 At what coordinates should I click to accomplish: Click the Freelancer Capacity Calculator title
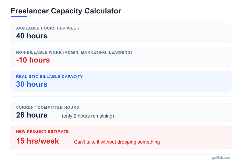pyautogui.click(x=66, y=11)
